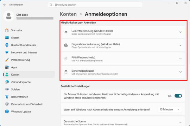Viewport: 190px width, 126px height.
Task: Click the PIN keypad icon
Action: 66,59
